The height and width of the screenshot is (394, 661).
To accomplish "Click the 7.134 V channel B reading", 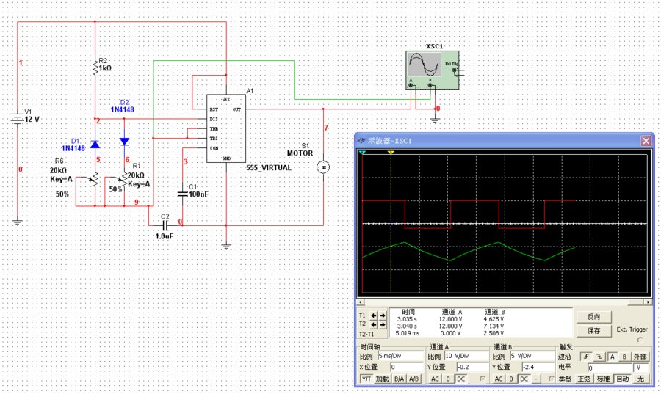I will click(494, 326).
